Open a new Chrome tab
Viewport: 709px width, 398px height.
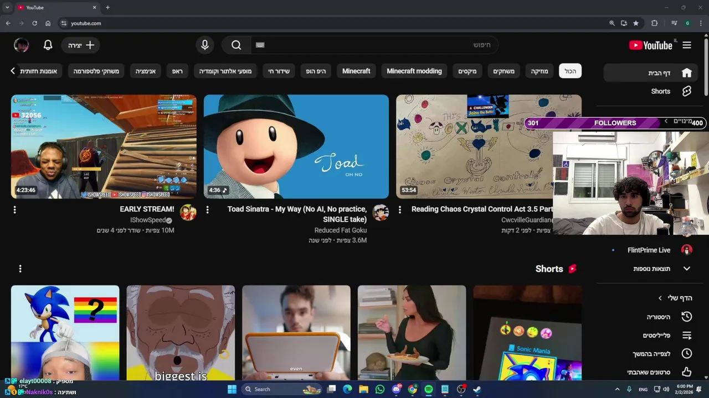(x=107, y=7)
